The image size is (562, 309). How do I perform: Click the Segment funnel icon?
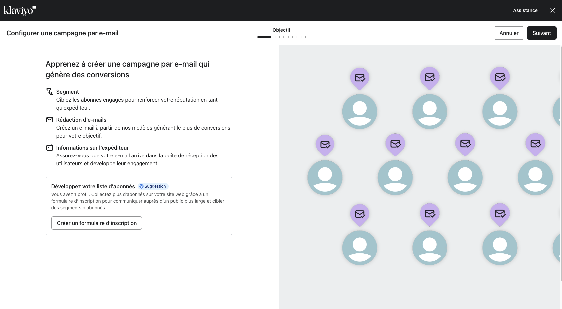point(49,92)
